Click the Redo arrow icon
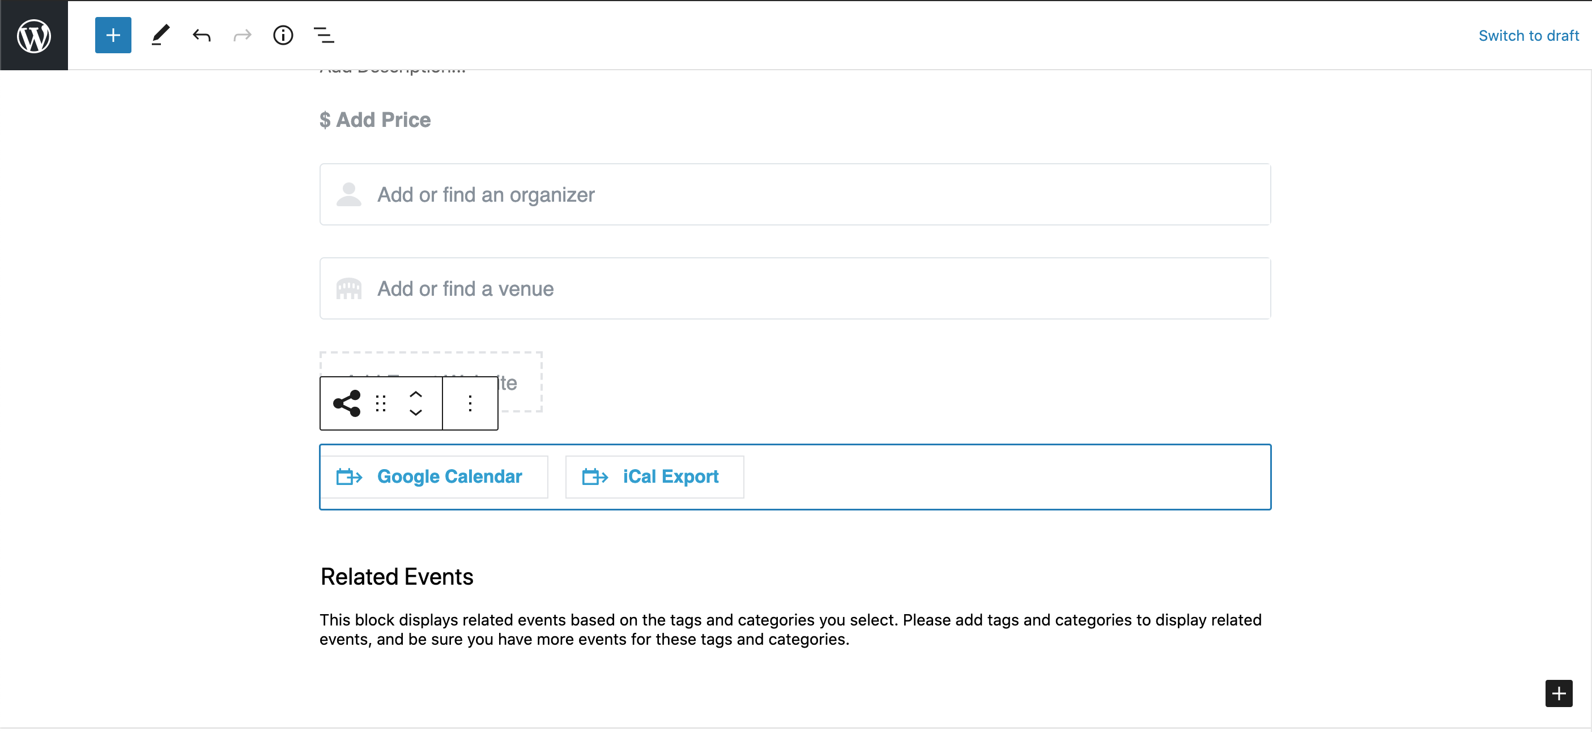1592x732 pixels. pos(242,35)
